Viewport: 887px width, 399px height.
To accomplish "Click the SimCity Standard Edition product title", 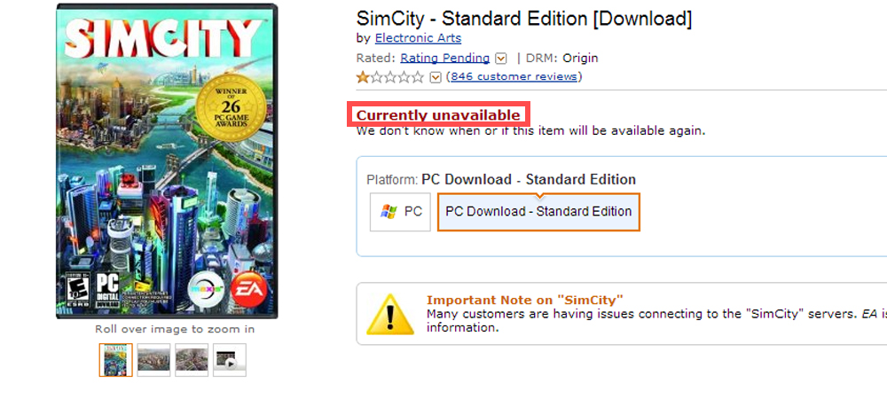I will pos(523,18).
